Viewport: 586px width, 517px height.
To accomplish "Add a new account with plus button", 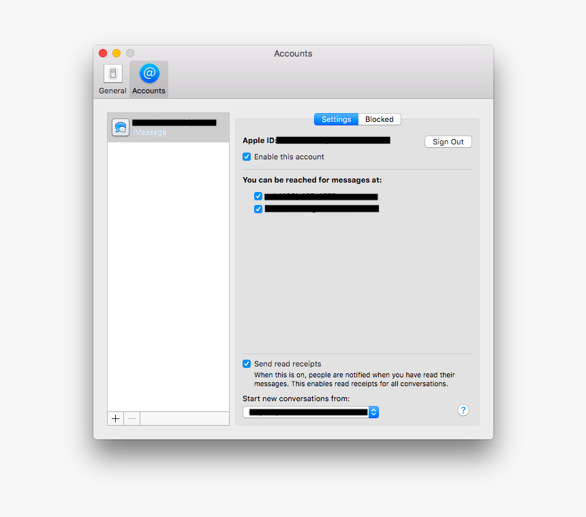I will [x=116, y=418].
